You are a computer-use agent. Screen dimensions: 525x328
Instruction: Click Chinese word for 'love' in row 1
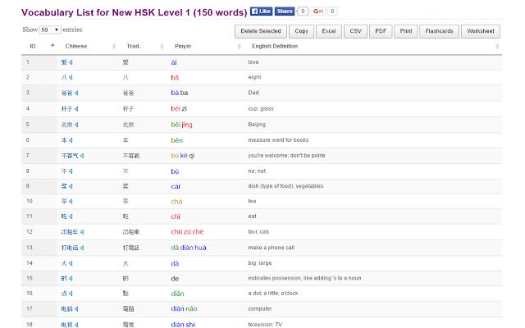coord(64,62)
